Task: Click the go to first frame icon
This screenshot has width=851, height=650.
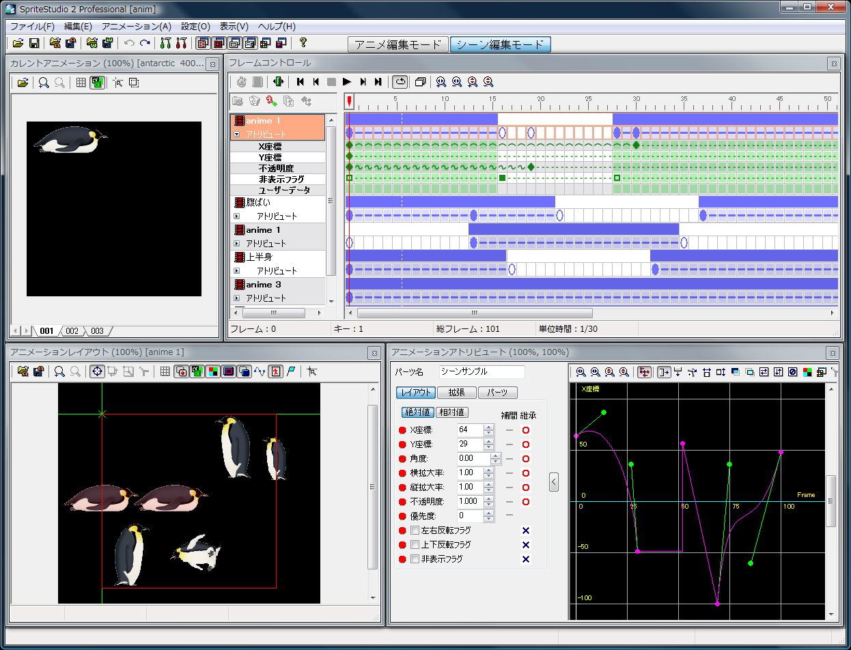Action: [300, 82]
